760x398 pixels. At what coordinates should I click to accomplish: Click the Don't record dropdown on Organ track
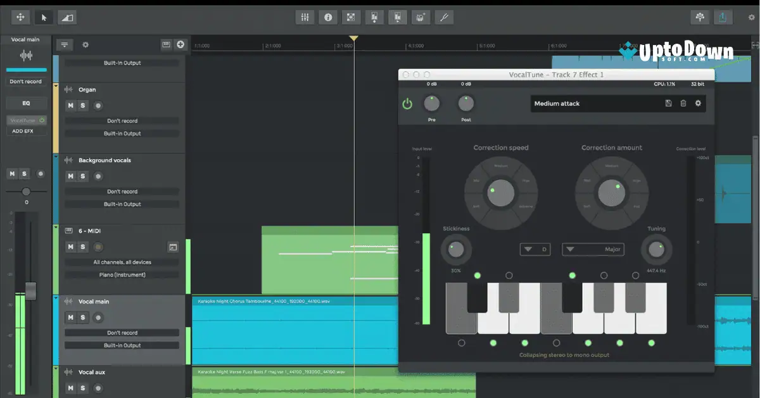click(122, 120)
